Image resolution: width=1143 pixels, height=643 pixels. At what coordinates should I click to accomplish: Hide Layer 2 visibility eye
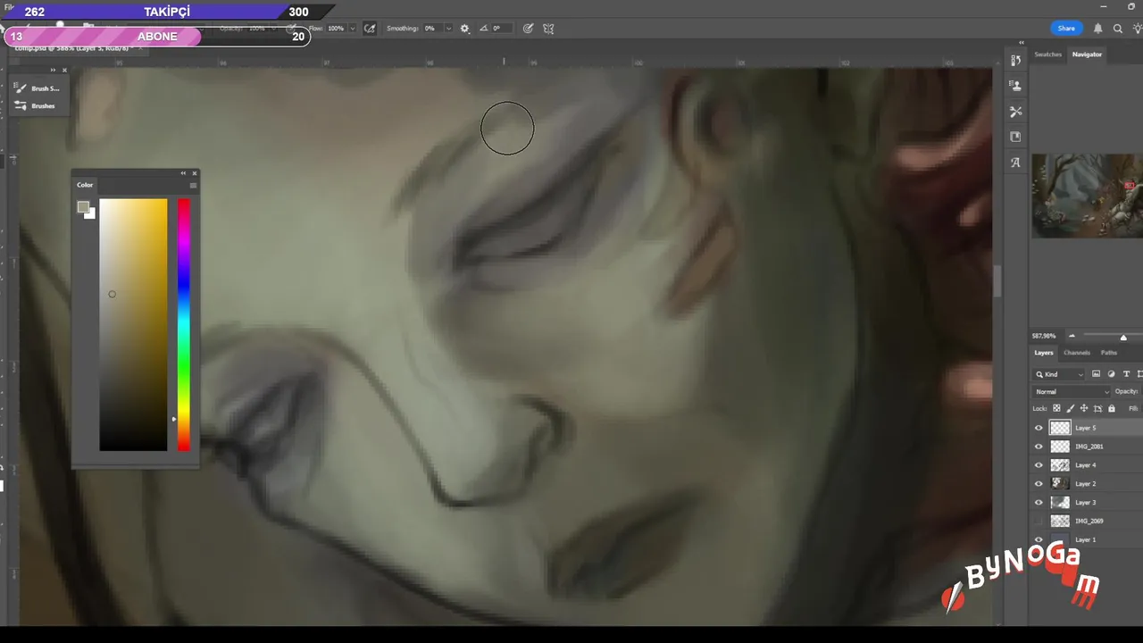[x=1039, y=484]
